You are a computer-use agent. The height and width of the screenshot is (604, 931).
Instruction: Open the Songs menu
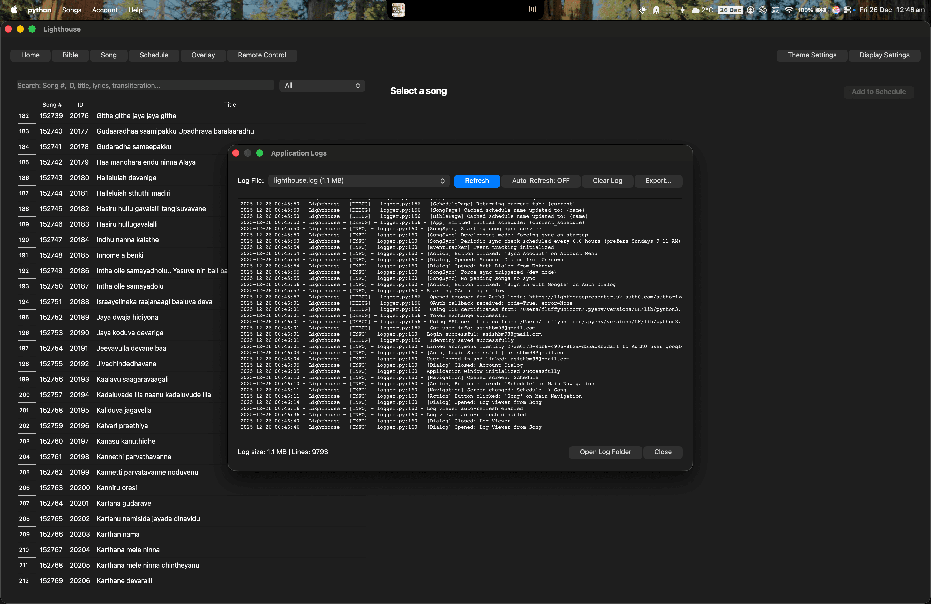point(72,10)
